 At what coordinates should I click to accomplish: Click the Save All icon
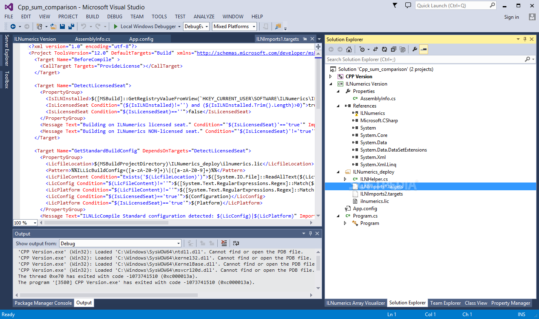[x=71, y=26]
